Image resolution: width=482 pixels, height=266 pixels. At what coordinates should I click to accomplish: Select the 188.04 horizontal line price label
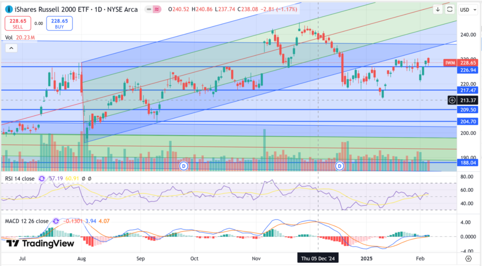pyautogui.click(x=467, y=163)
